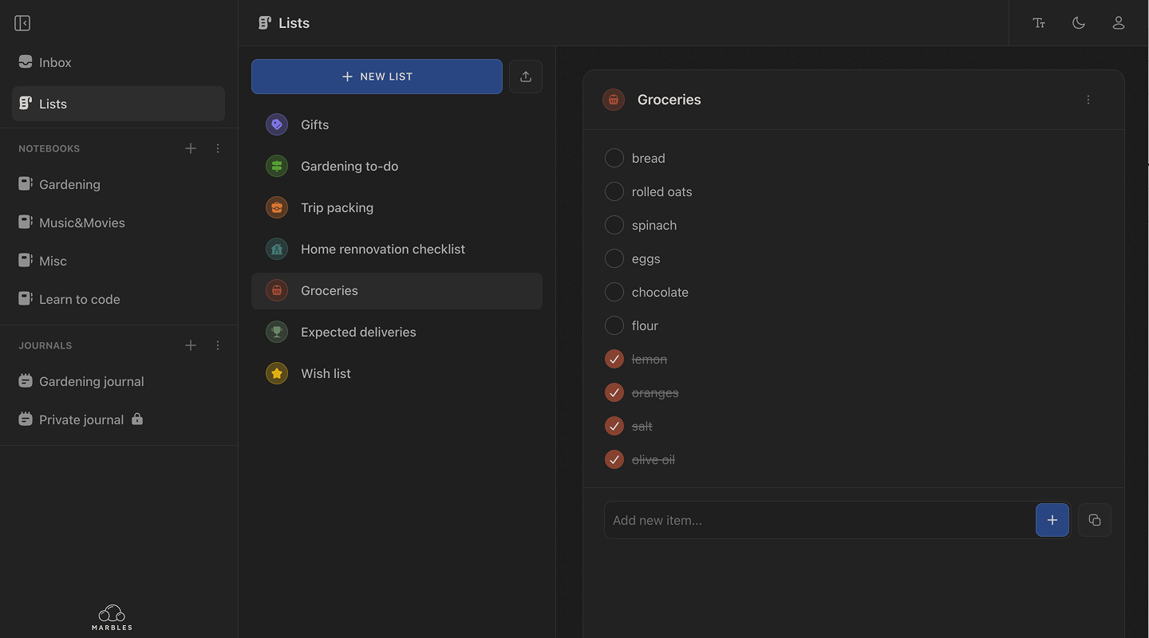Toggle the dark mode moon icon
1149x638 pixels.
click(1078, 22)
